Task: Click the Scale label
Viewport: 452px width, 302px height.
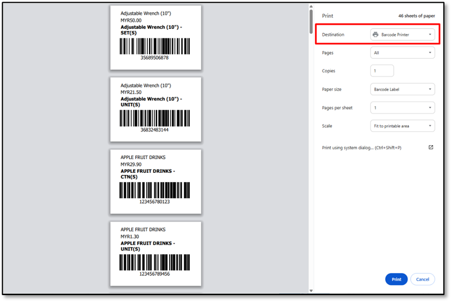Action: [327, 126]
